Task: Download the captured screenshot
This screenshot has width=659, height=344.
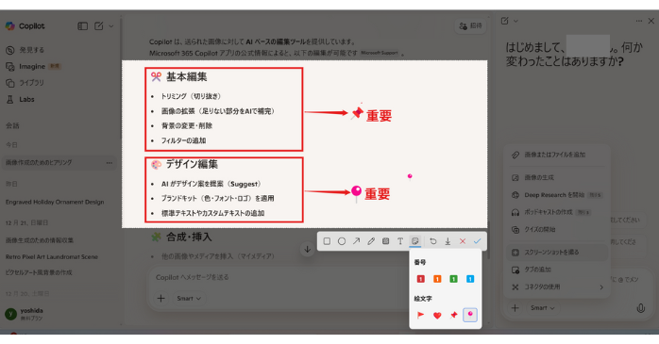Action: 448,241
